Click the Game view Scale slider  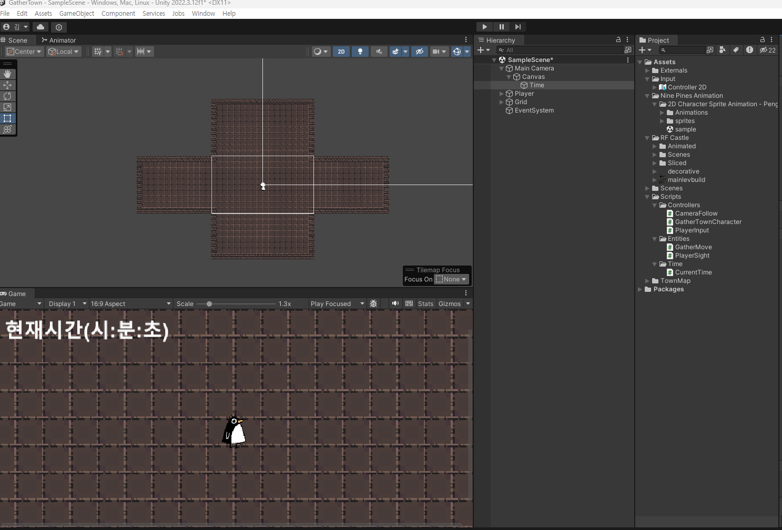pos(236,304)
